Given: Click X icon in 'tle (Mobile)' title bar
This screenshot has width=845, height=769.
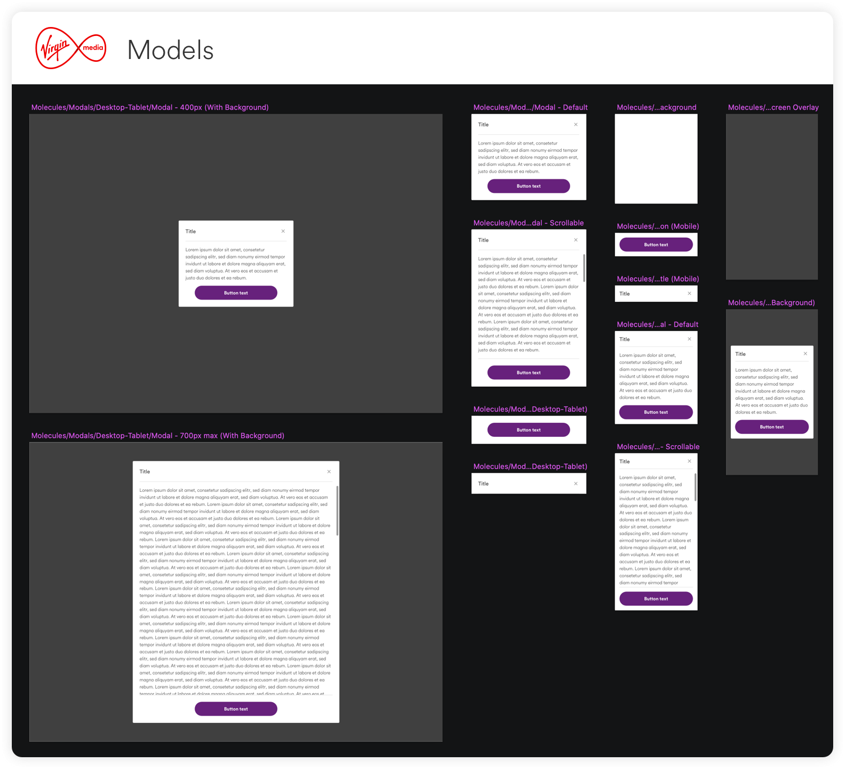Looking at the screenshot, I should click(689, 293).
